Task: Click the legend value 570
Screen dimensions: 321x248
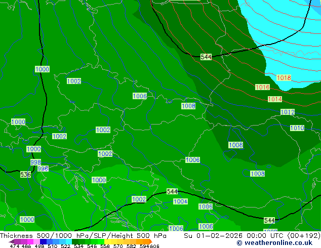Action: pyautogui.click(x=118, y=246)
